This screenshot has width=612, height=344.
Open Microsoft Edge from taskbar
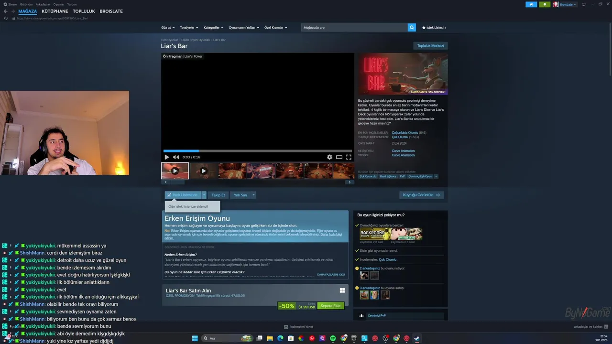[x=280, y=338]
